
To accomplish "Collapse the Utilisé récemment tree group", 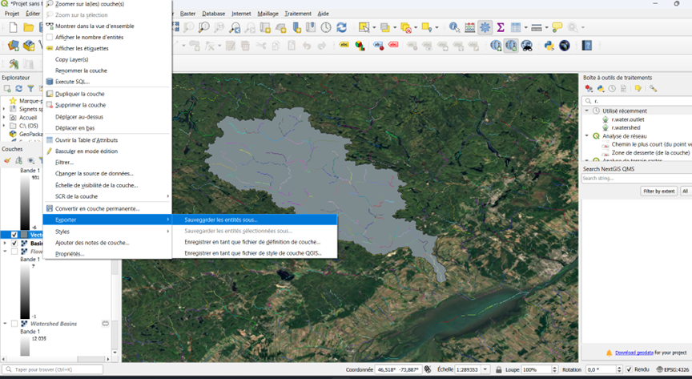I will pyautogui.click(x=587, y=111).
